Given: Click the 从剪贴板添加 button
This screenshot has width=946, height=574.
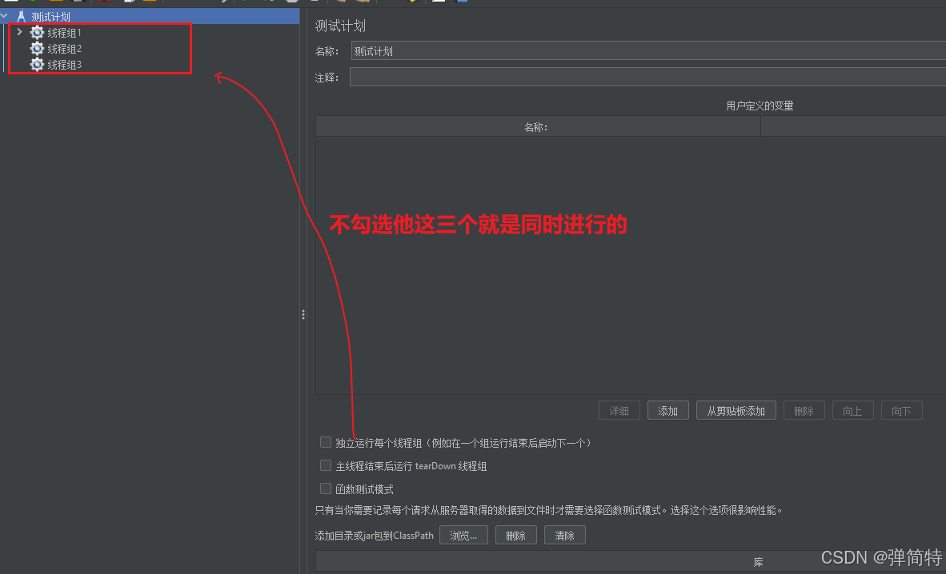Looking at the screenshot, I should [x=736, y=410].
